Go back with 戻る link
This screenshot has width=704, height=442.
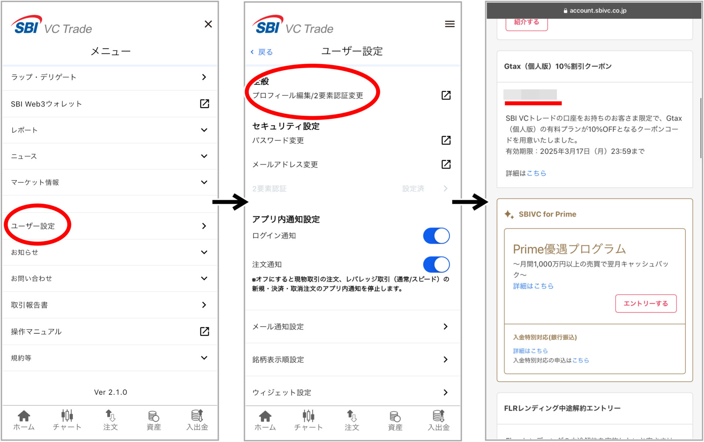(262, 52)
